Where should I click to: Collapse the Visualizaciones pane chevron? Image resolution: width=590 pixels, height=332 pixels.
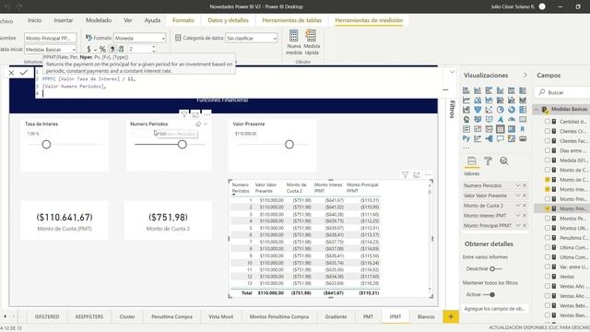click(525, 76)
